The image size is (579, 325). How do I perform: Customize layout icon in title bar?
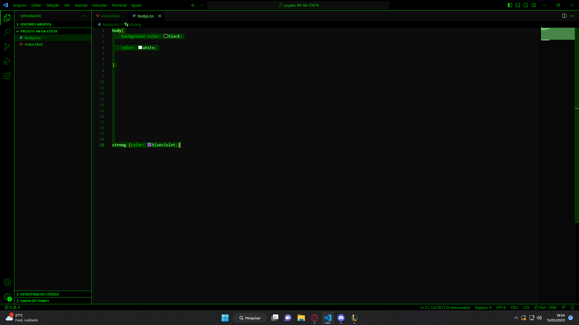(x=533, y=5)
